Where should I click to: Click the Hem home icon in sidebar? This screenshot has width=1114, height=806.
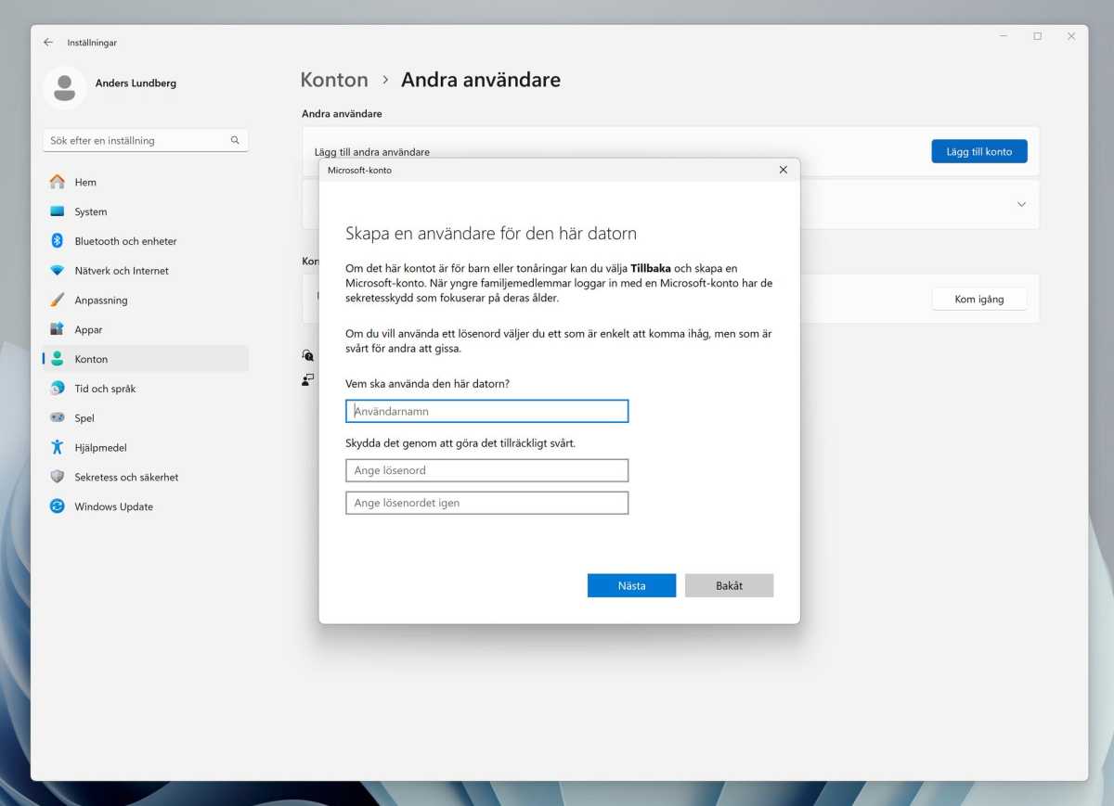(58, 182)
